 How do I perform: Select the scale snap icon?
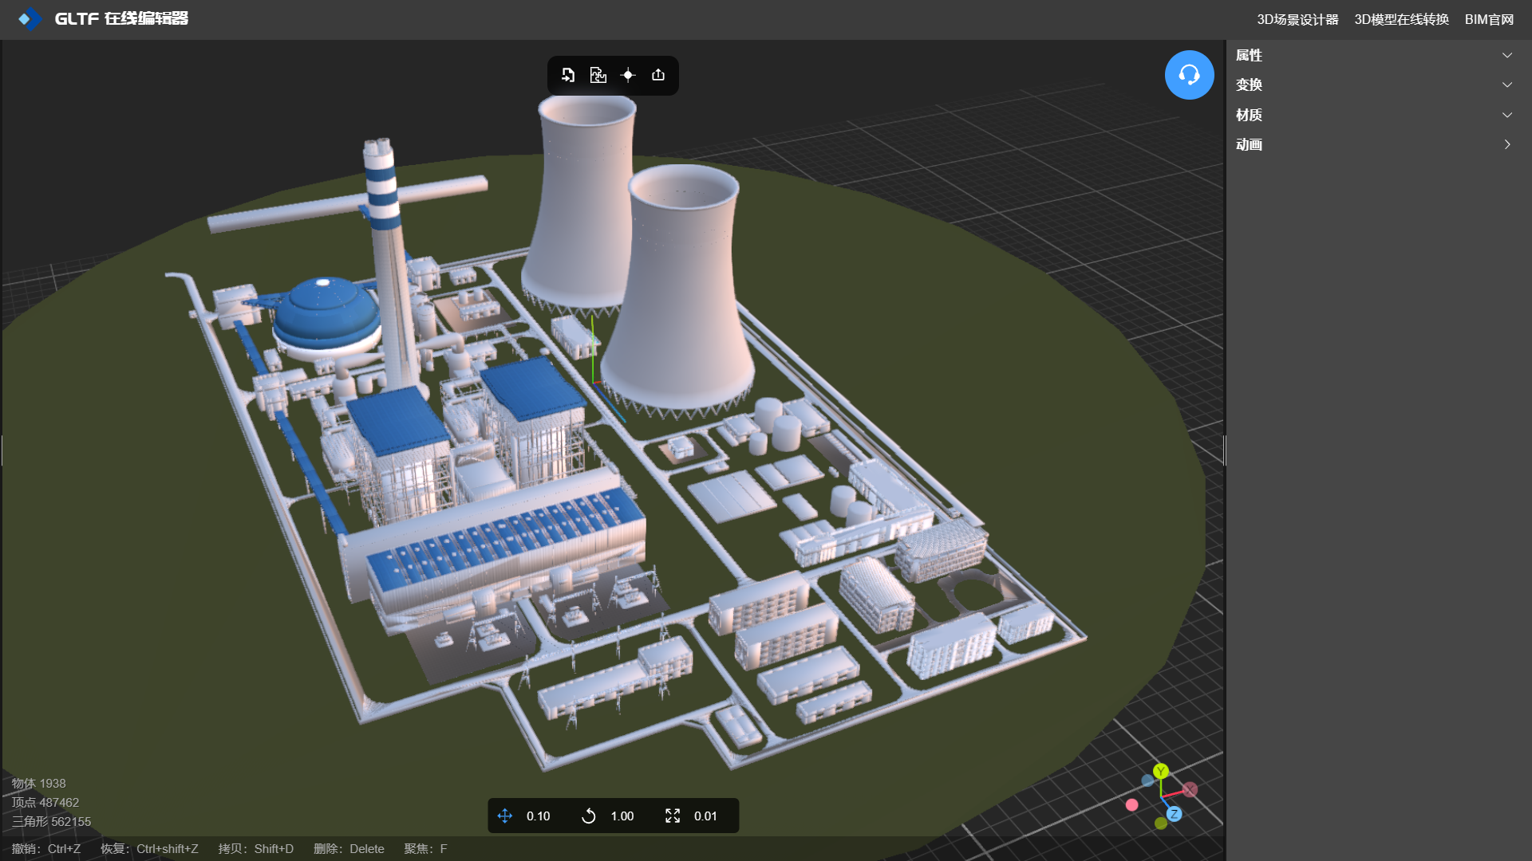coord(673,816)
